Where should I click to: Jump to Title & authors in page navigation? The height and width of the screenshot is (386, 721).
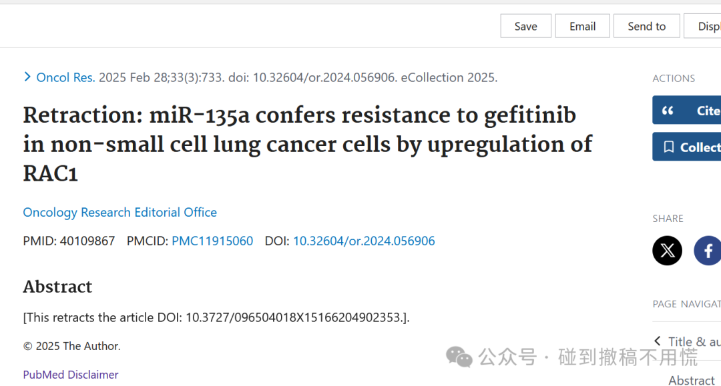tap(694, 341)
